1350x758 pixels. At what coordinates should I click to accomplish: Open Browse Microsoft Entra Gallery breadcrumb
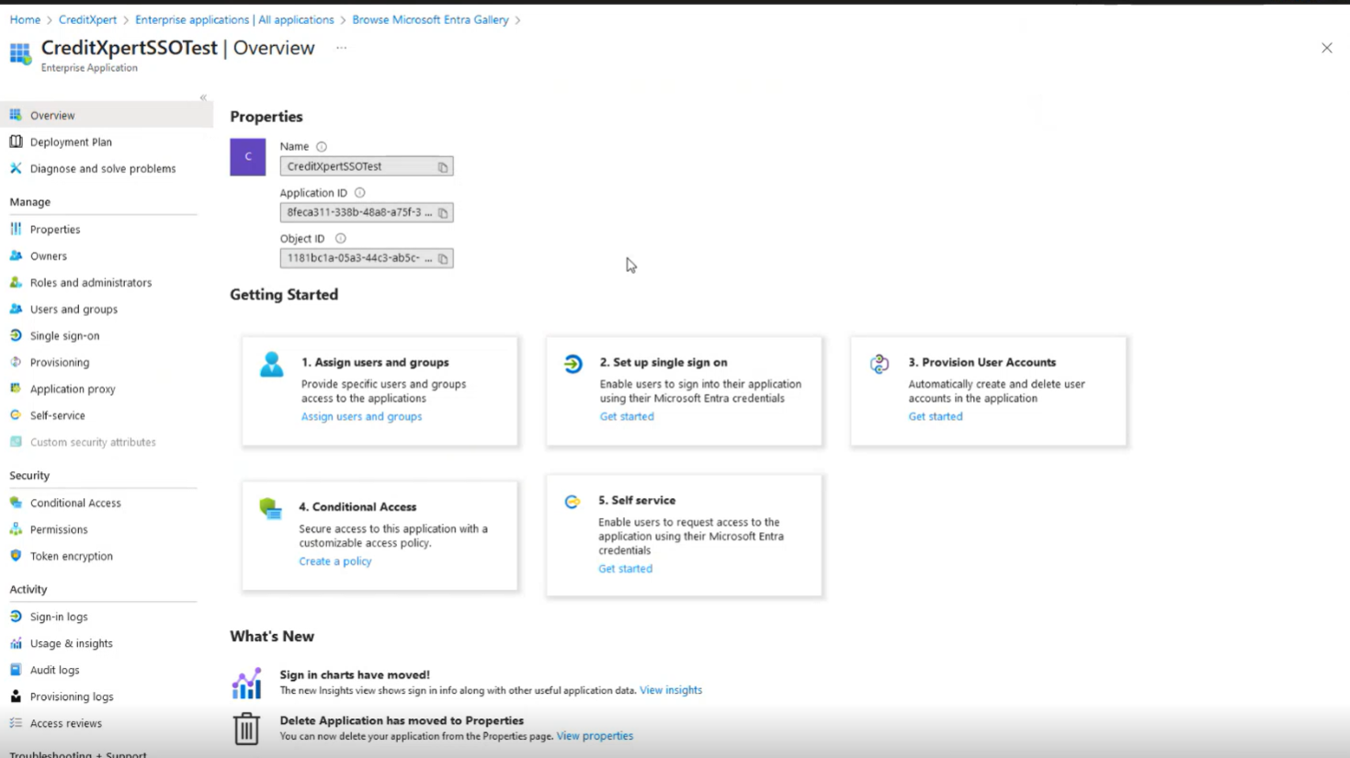point(430,19)
